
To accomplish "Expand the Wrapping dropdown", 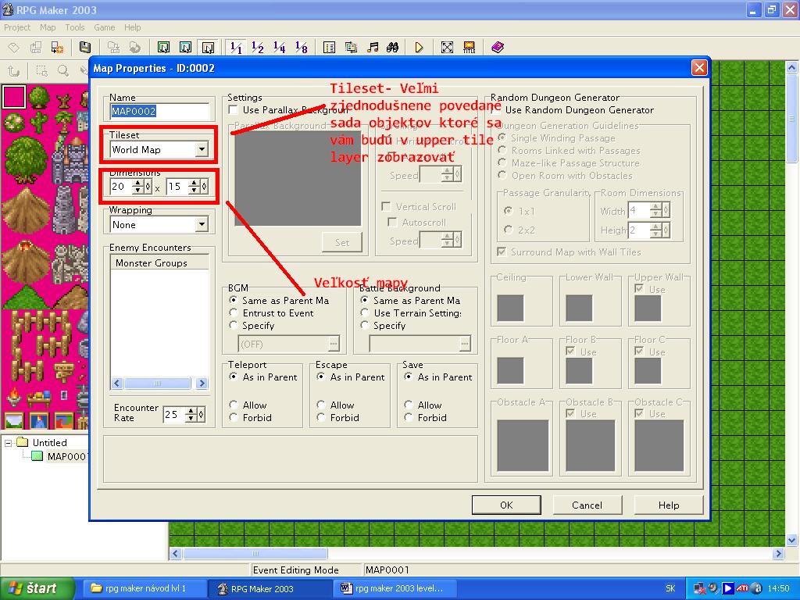I will (x=202, y=224).
